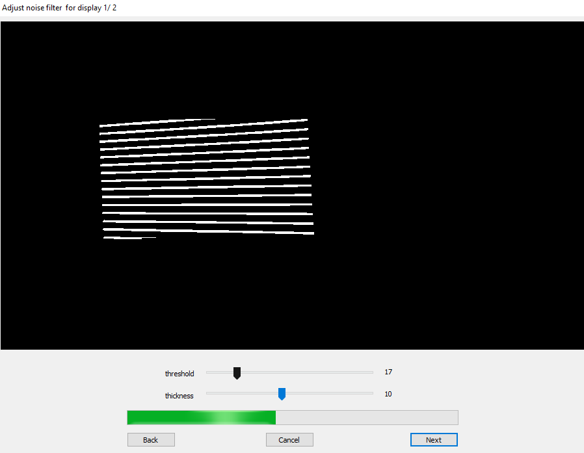Click threshold track left of its handle

click(219, 372)
